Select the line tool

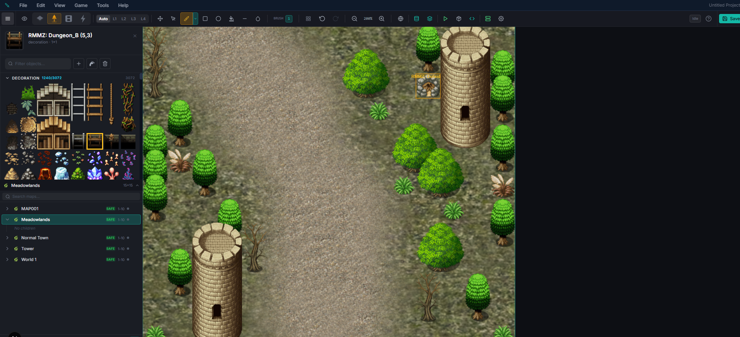click(245, 19)
